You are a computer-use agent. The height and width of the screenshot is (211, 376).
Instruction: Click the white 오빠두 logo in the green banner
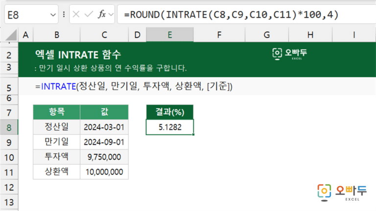(290, 54)
